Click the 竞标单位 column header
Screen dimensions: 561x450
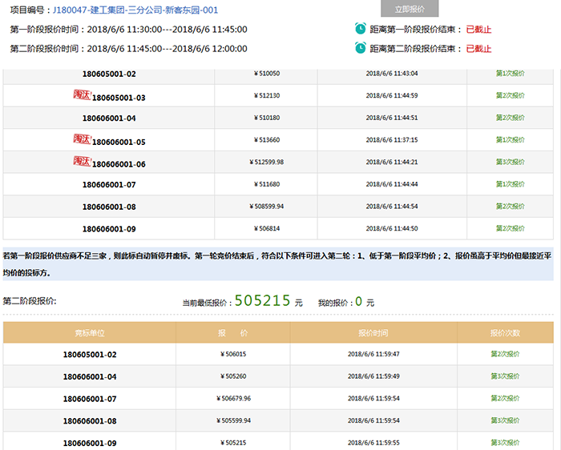90,333
